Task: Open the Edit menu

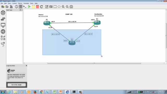Action: pyautogui.click(x=5, y=3)
